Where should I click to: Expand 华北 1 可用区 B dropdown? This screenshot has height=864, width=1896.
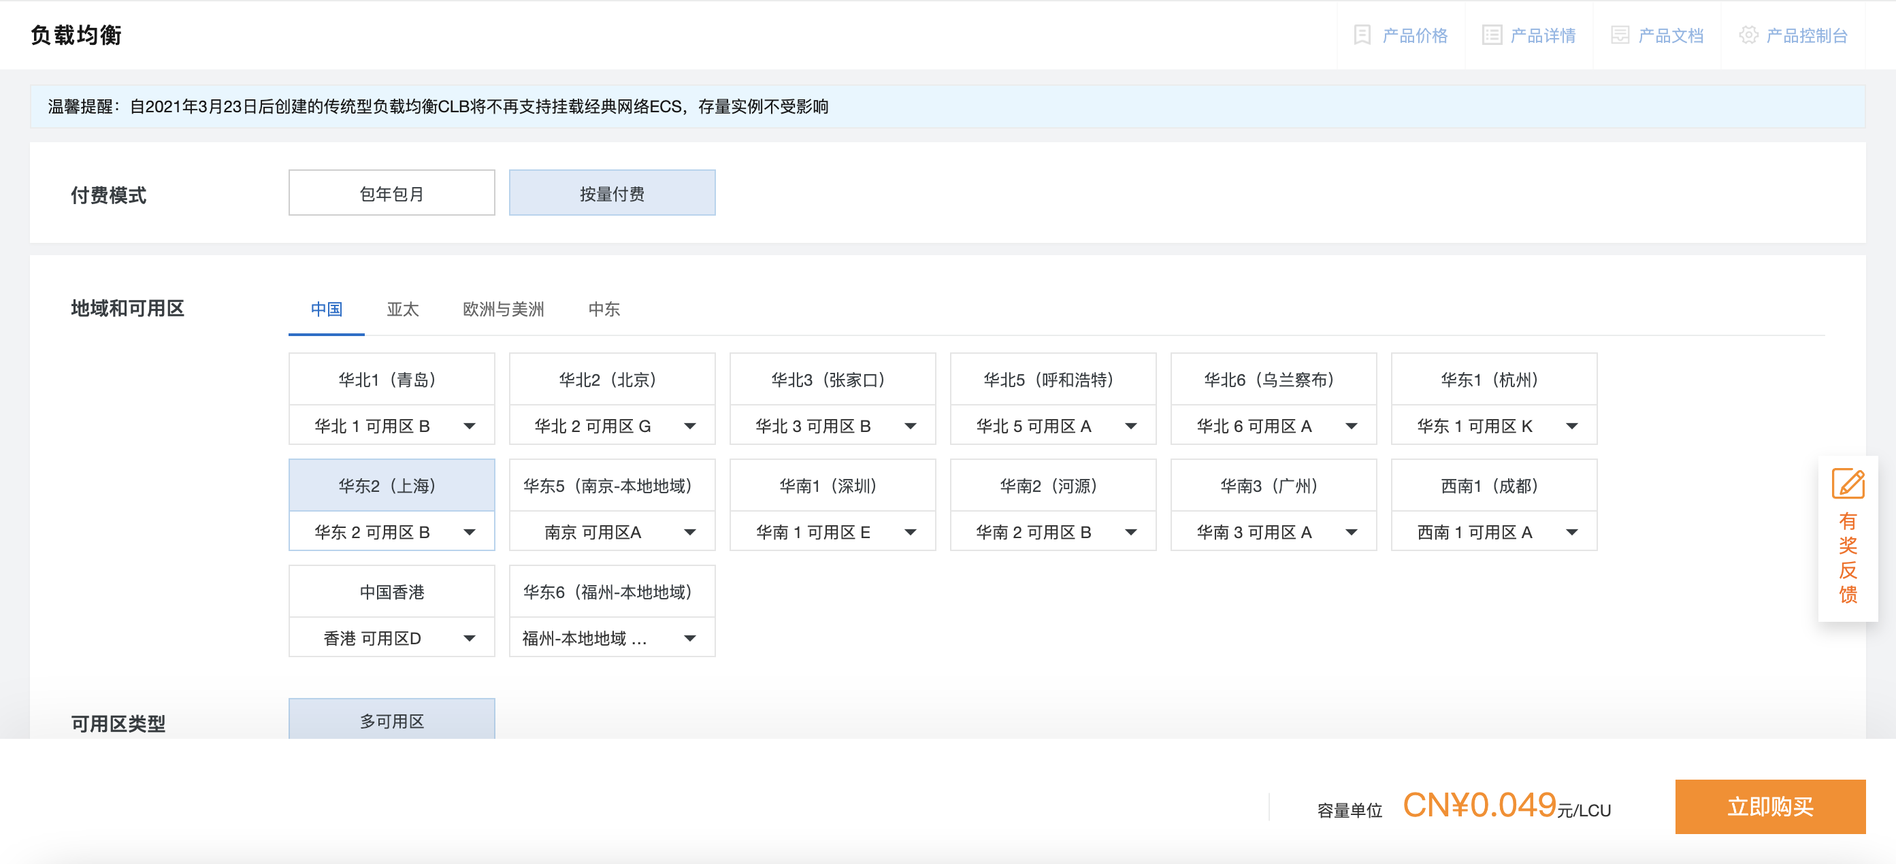tap(391, 425)
